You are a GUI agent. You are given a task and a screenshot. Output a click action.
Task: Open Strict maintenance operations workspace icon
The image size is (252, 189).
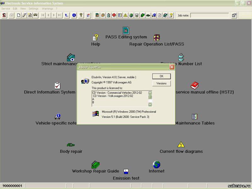tap(71, 57)
